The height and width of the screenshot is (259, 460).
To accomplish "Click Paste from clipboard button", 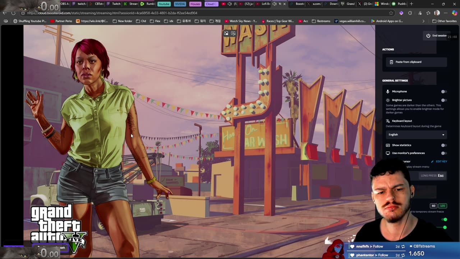I will pos(416,62).
